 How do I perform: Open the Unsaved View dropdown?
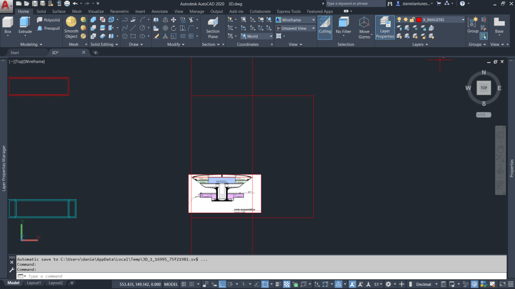[x=295, y=28]
